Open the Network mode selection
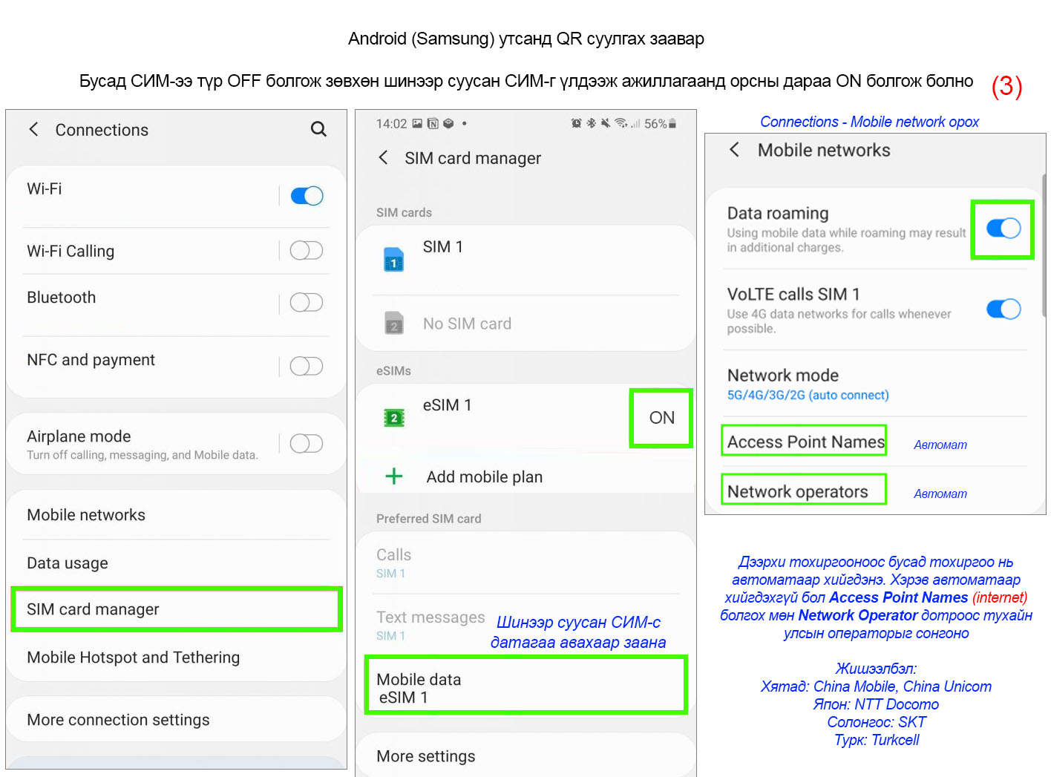Viewport: 1051px width, 777px height. 808,384
